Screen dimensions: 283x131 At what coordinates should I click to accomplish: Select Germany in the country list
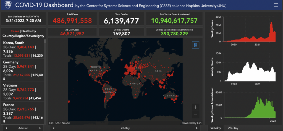click(x=11, y=62)
